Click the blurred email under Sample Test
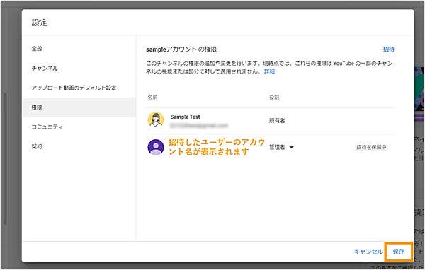425x270 pixels. click(x=199, y=126)
